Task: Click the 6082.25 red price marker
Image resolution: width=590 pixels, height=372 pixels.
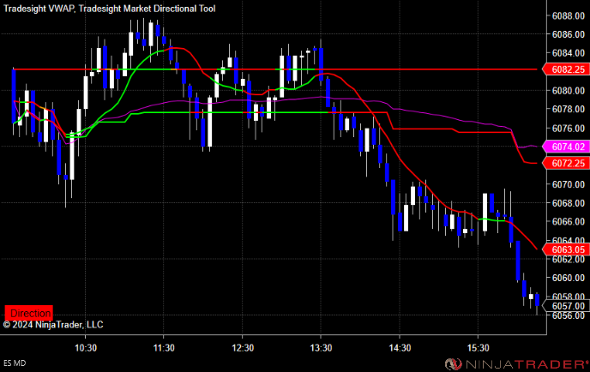Action: [x=566, y=69]
